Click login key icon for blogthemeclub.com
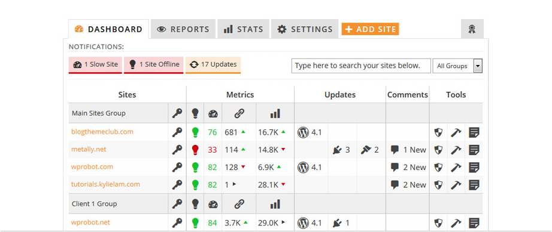Screen dimensions: 552x232 pyautogui.click(x=177, y=132)
